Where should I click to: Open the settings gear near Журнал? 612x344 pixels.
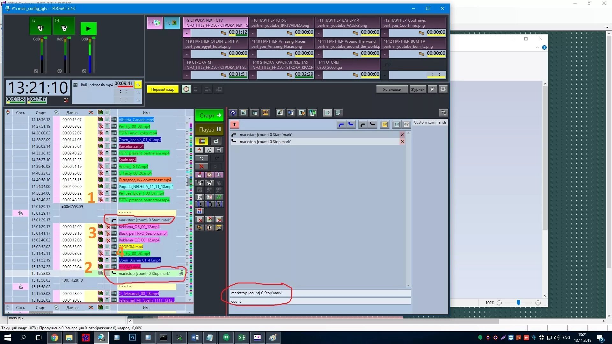443,89
